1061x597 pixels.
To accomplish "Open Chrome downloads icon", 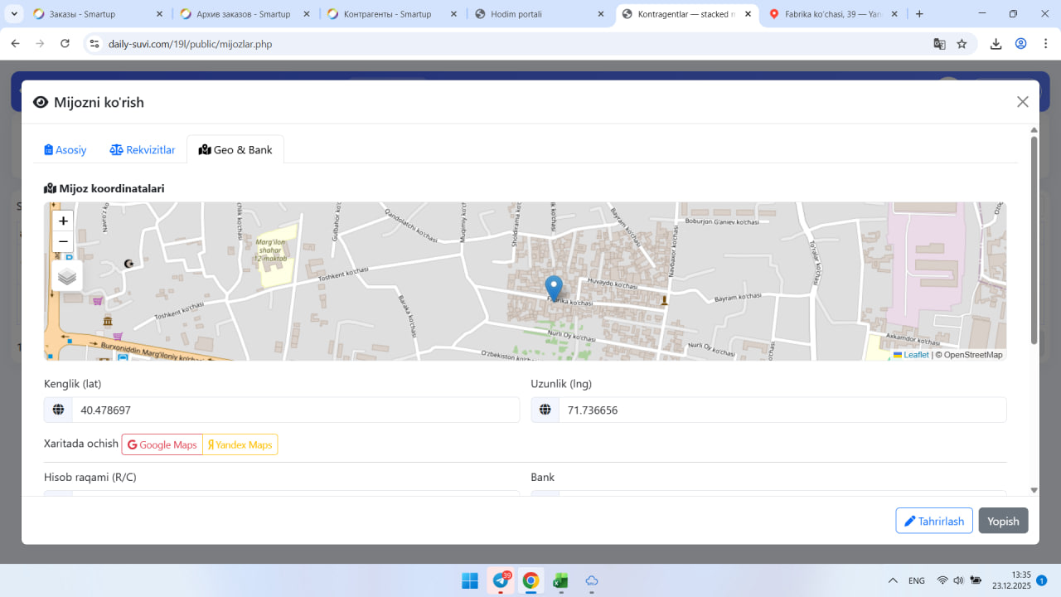I will click(x=996, y=44).
